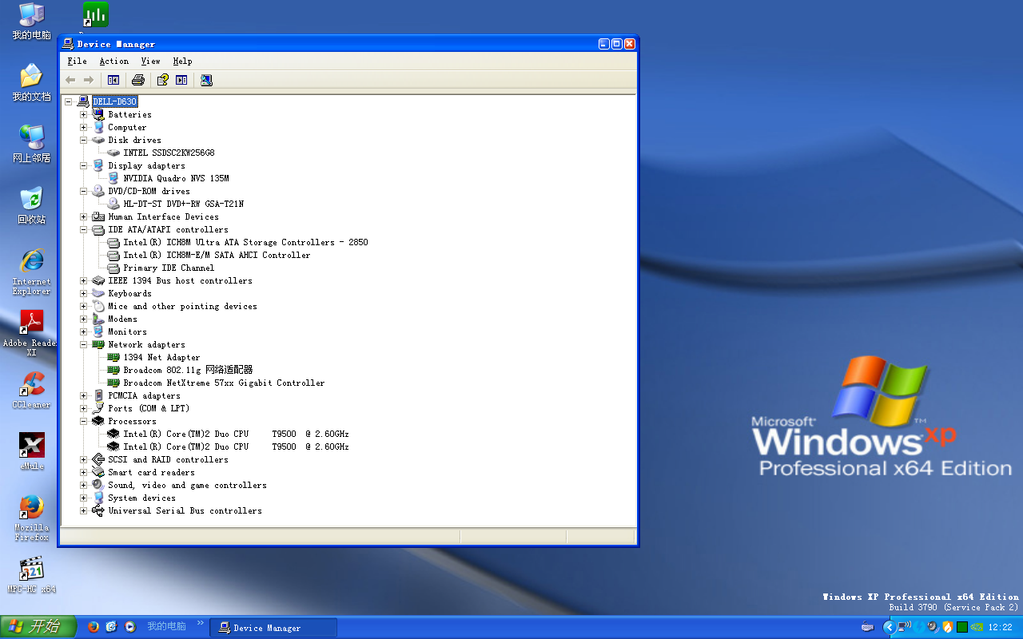Select Broadcom NetXtreme 57xx Gigabit Controller
The height and width of the screenshot is (639, 1023).
pos(224,383)
